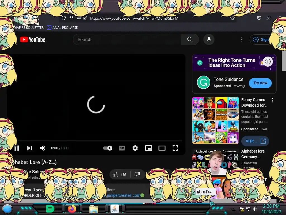Image resolution: width=286 pixels, height=215 pixels.
Task: Click the Tone Guidance ad title
Action: tap(228, 79)
